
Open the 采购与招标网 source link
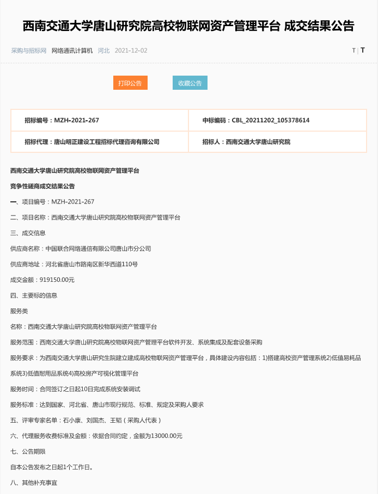click(28, 51)
